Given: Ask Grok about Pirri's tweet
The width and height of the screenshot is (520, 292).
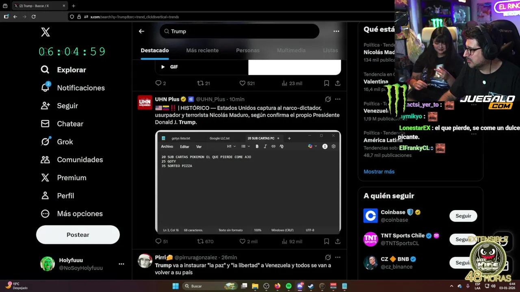Looking at the screenshot, I should 328,257.
